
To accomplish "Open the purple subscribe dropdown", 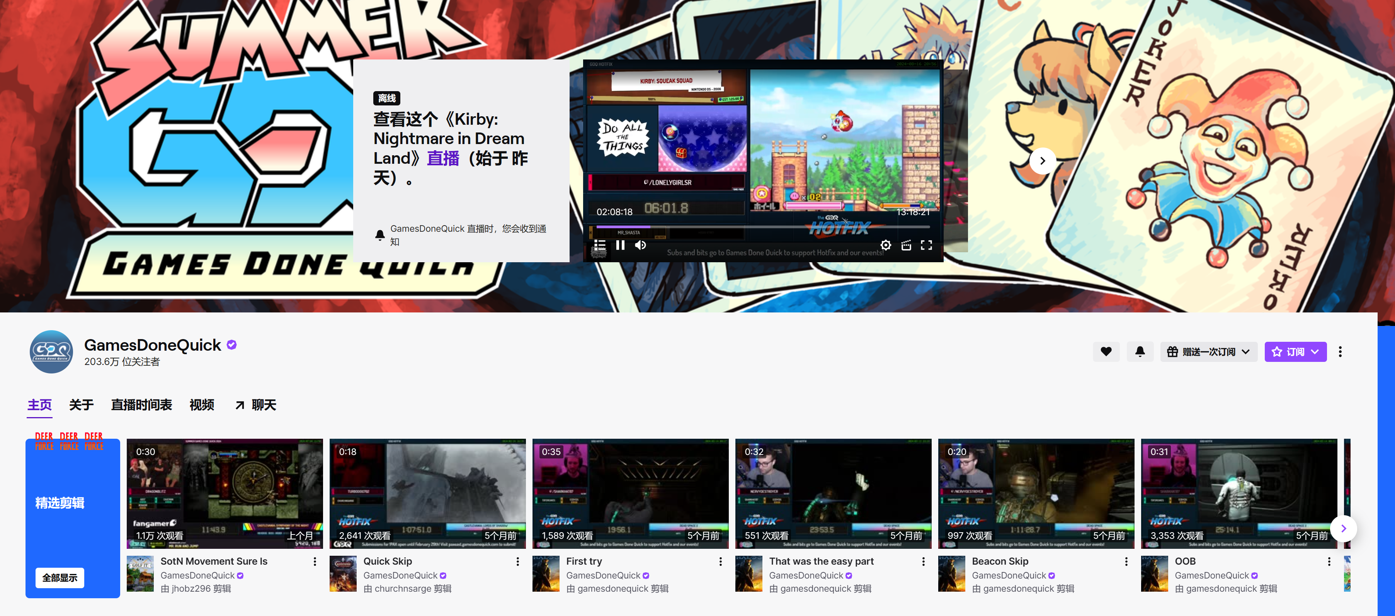I will coord(1295,352).
